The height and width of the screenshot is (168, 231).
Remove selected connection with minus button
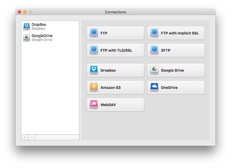[x=32, y=137]
